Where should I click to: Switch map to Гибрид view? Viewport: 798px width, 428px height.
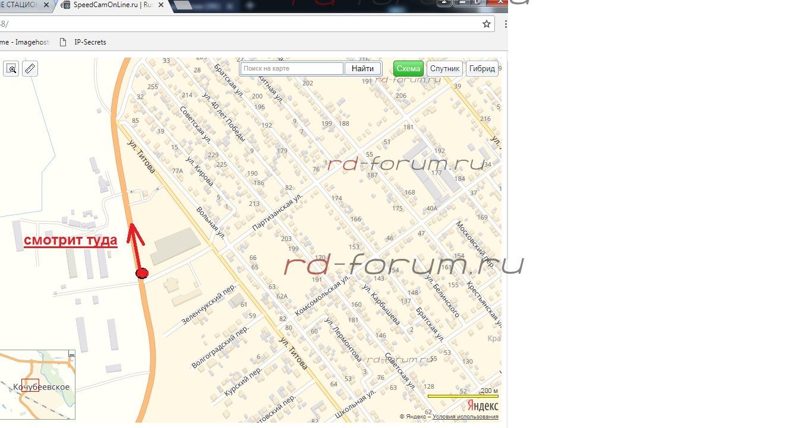click(482, 68)
